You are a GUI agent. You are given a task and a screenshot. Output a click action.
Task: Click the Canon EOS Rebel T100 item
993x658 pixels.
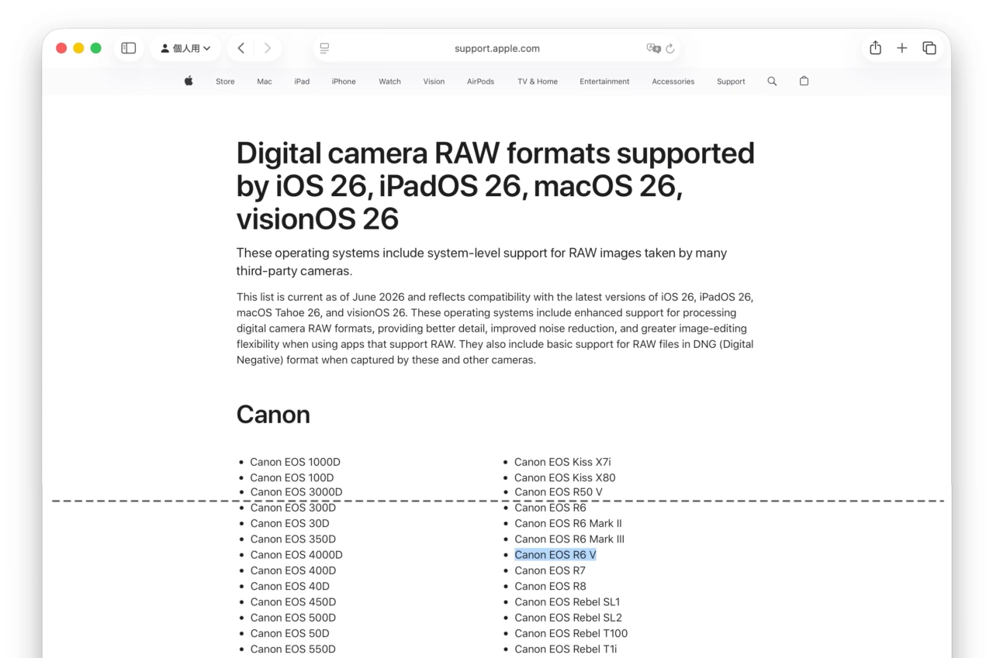click(x=571, y=633)
